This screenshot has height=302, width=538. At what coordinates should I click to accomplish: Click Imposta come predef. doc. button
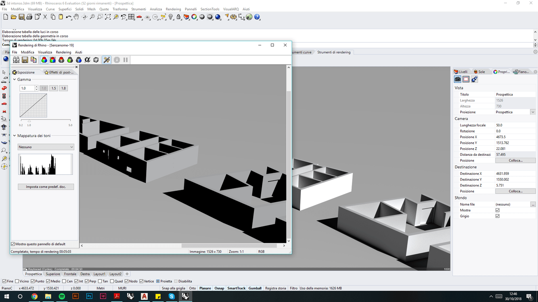(46, 187)
